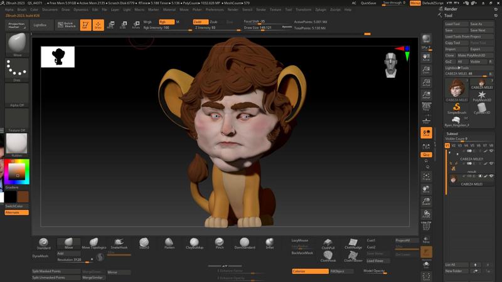Image resolution: width=502 pixels, height=282 pixels.
Task: Click the Rubber material thumbnail
Action: tap(16, 145)
